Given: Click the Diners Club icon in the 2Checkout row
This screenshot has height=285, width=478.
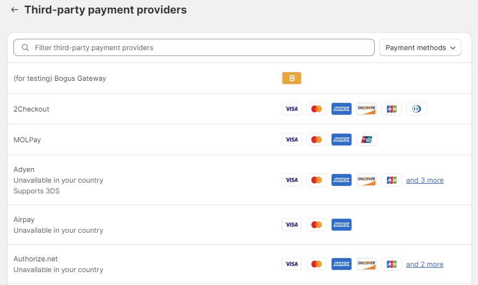Looking at the screenshot, I should pyautogui.click(x=417, y=109).
